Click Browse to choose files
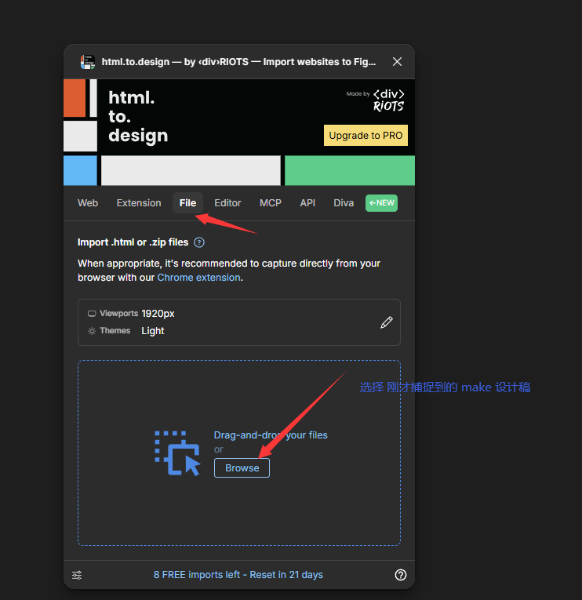This screenshot has height=600, width=582. (242, 468)
